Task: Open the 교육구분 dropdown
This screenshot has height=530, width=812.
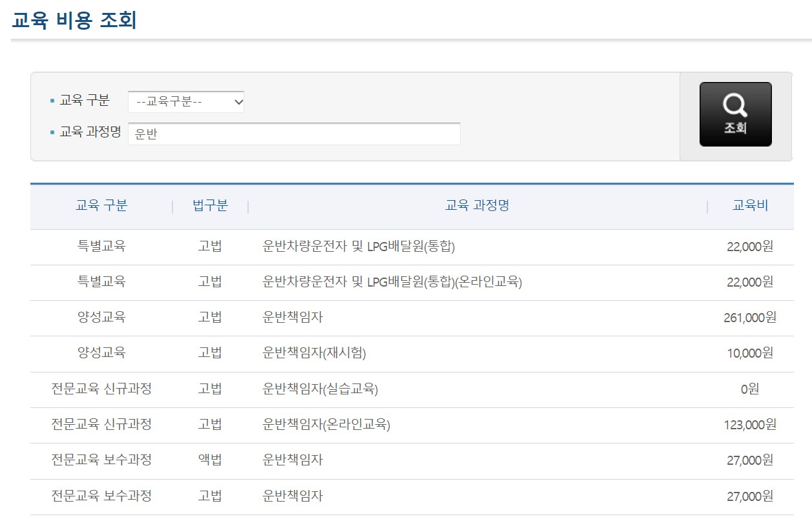Action: click(186, 101)
